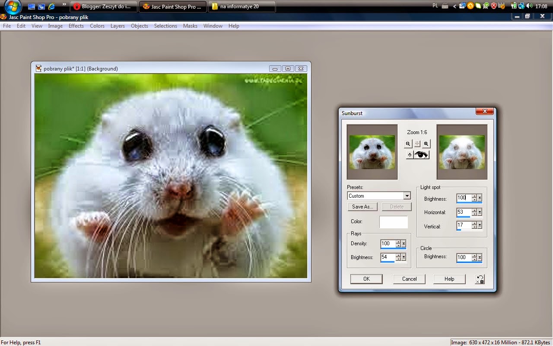Click the navigate crosshair button under Zoom 1:6
The height and width of the screenshot is (346, 553).
[417, 144]
